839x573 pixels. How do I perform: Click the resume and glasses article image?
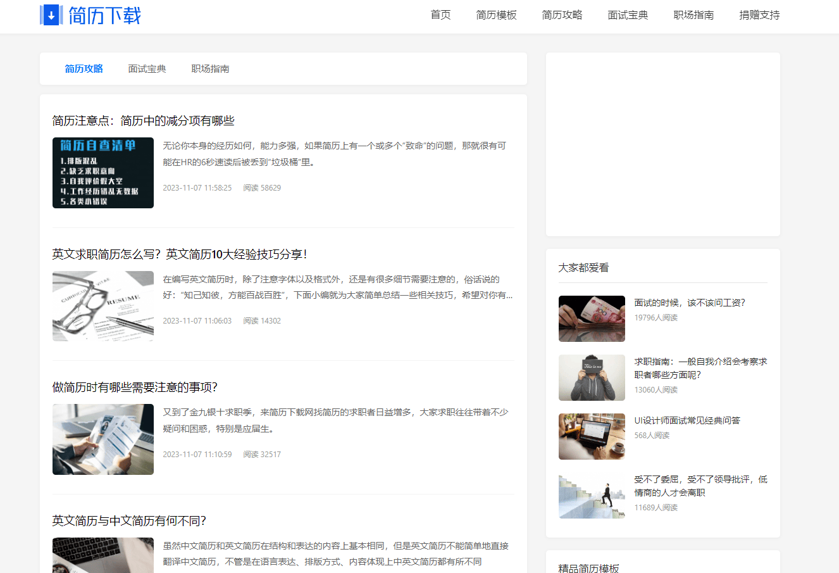click(103, 306)
